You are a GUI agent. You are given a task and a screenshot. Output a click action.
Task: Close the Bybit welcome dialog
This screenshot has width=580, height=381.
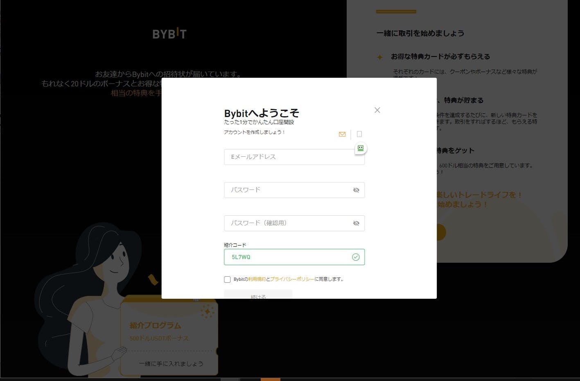(x=377, y=110)
